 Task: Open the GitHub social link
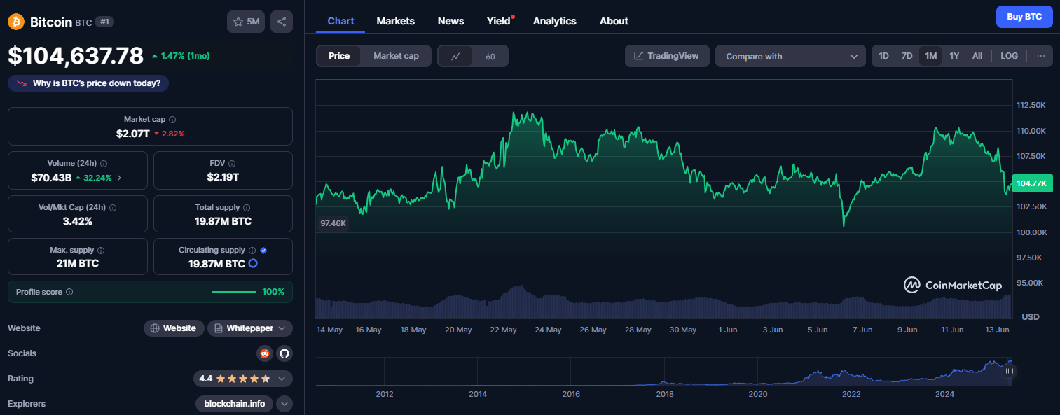[284, 353]
